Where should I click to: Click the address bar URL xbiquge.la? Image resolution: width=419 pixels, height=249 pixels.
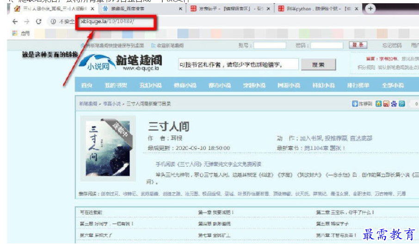coord(107,21)
